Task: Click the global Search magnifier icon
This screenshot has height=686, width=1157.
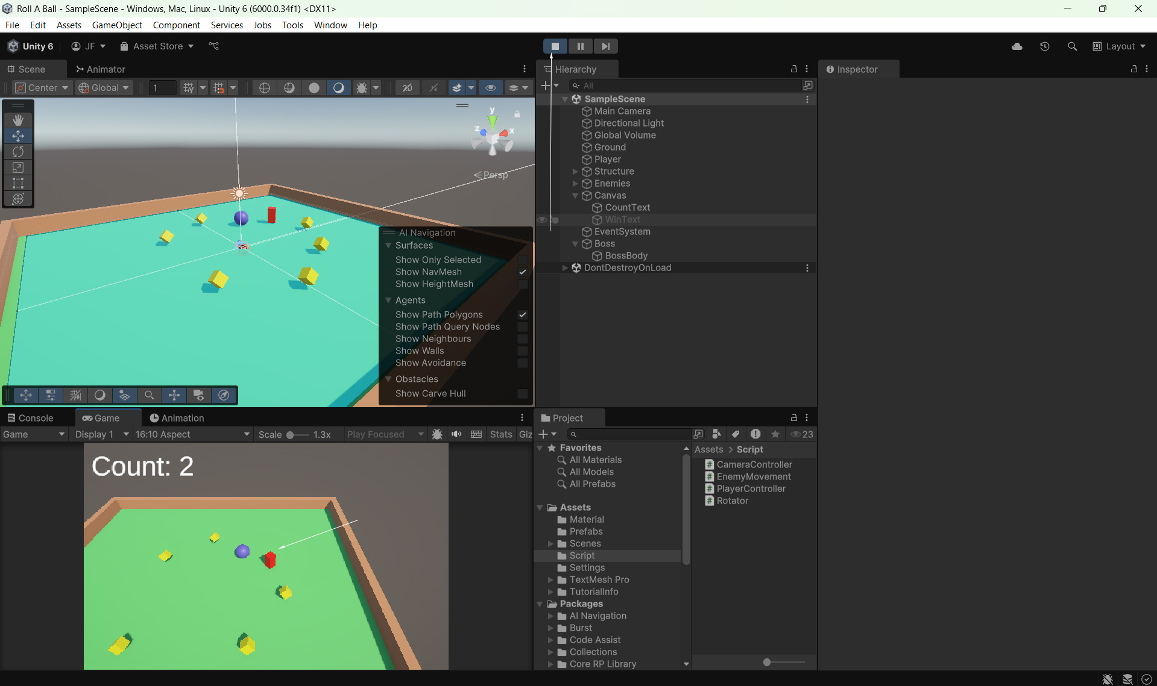Action: pyautogui.click(x=1072, y=46)
